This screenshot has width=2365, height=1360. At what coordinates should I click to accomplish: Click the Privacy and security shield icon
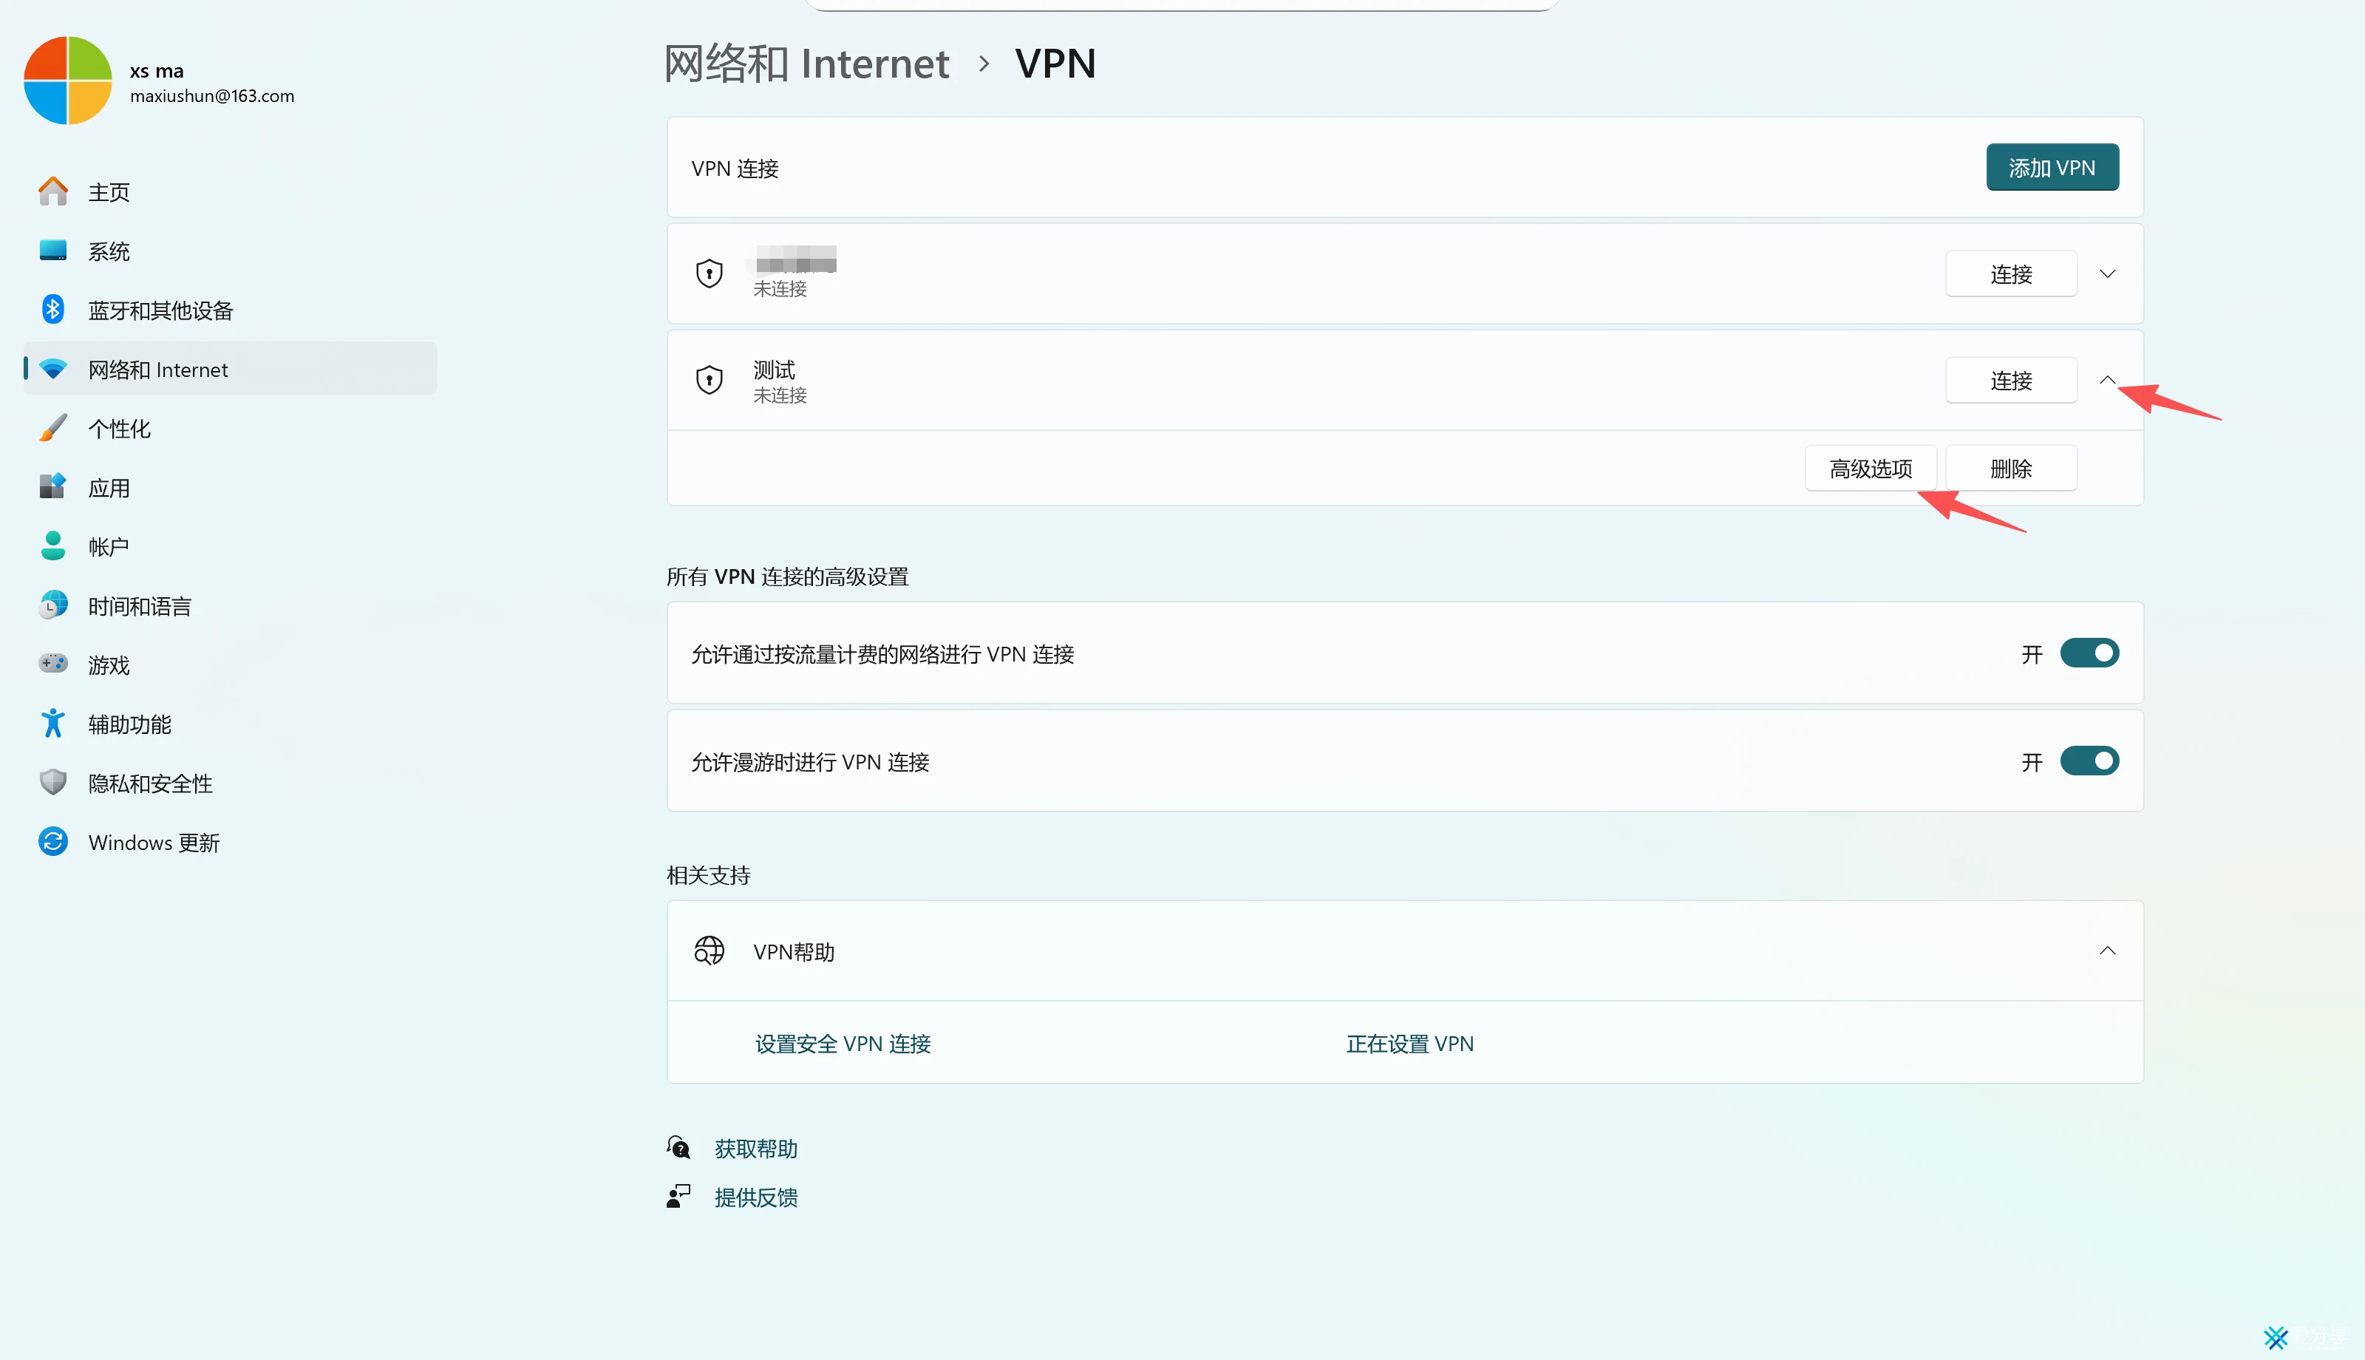(x=53, y=782)
